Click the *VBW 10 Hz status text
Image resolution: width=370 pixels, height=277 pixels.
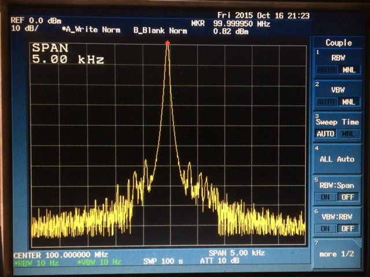tap(99, 262)
